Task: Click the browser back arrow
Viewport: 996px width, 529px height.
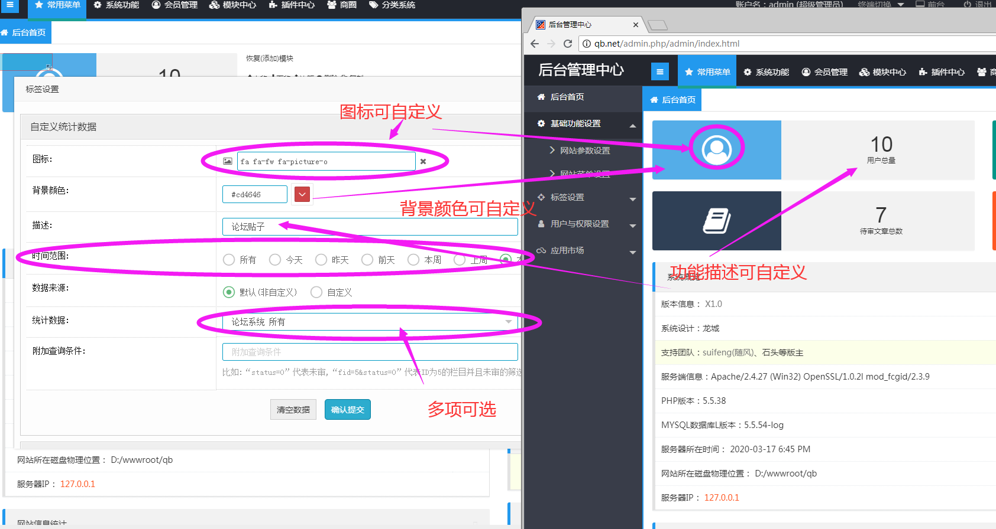Action: click(535, 44)
